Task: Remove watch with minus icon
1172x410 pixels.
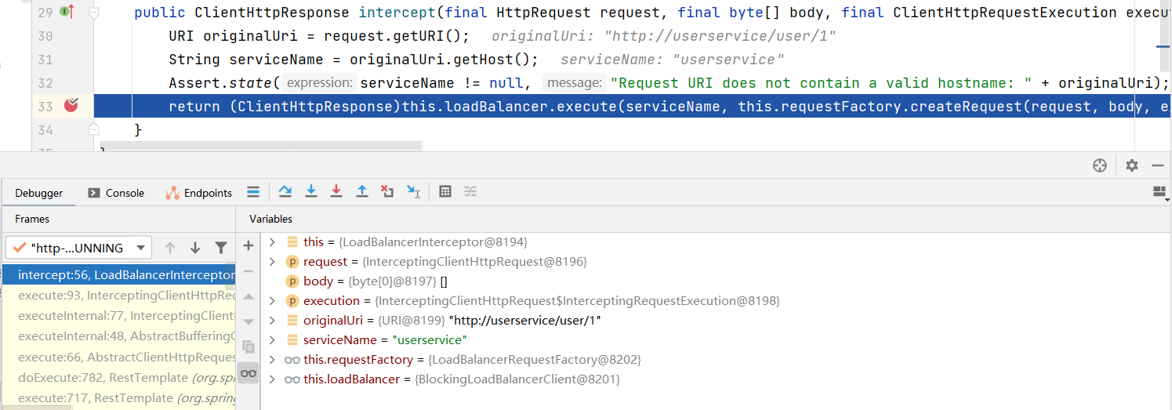Action: point(249,270)
